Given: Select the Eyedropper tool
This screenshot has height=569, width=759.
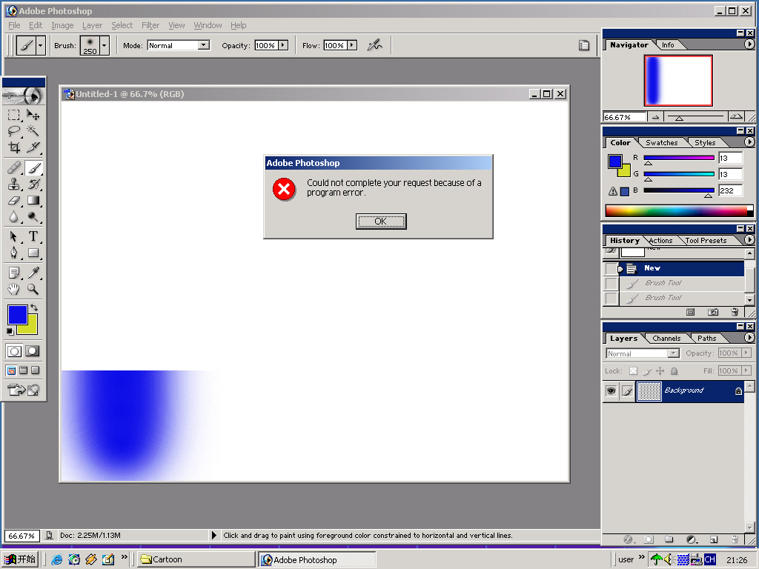Looking at the screenshot, I should (x=33, y=273).
